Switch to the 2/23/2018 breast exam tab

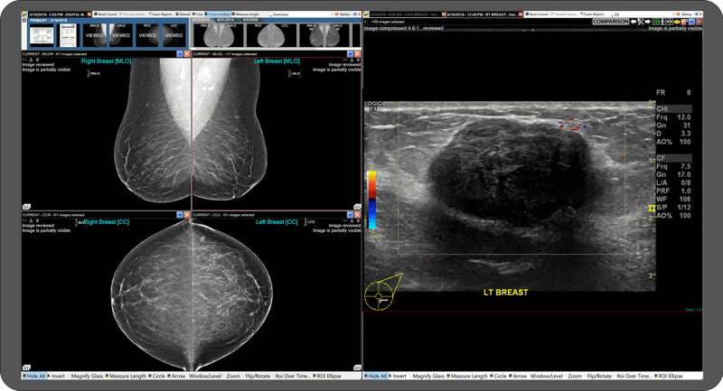406,14
